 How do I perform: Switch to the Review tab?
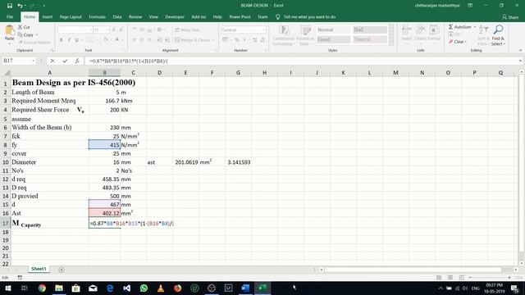point(135,16)
